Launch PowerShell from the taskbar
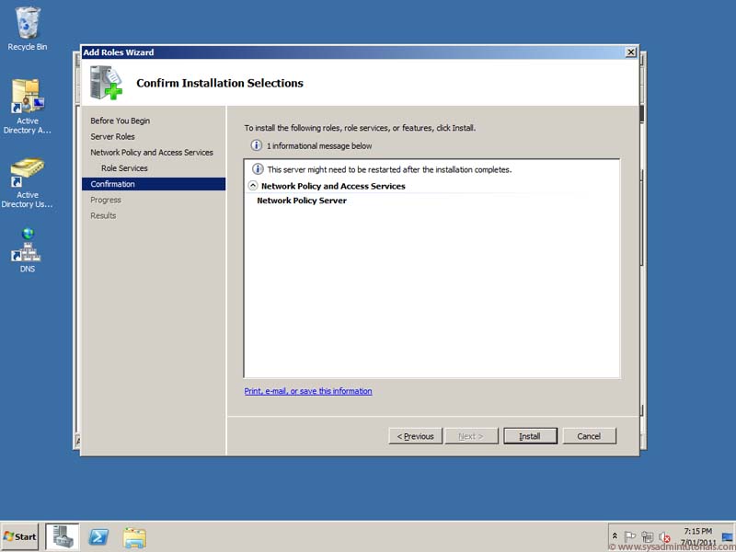This screenshot has height=552, width=736. (x=98, y=536)
